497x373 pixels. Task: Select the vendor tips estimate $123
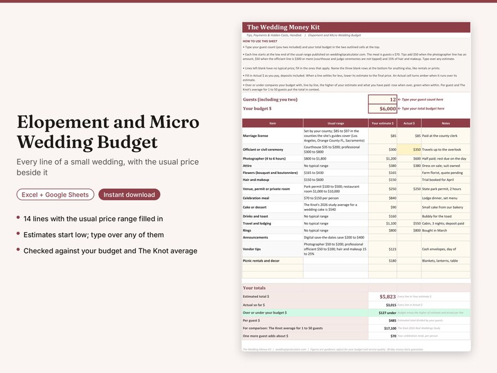coord(382,249)
